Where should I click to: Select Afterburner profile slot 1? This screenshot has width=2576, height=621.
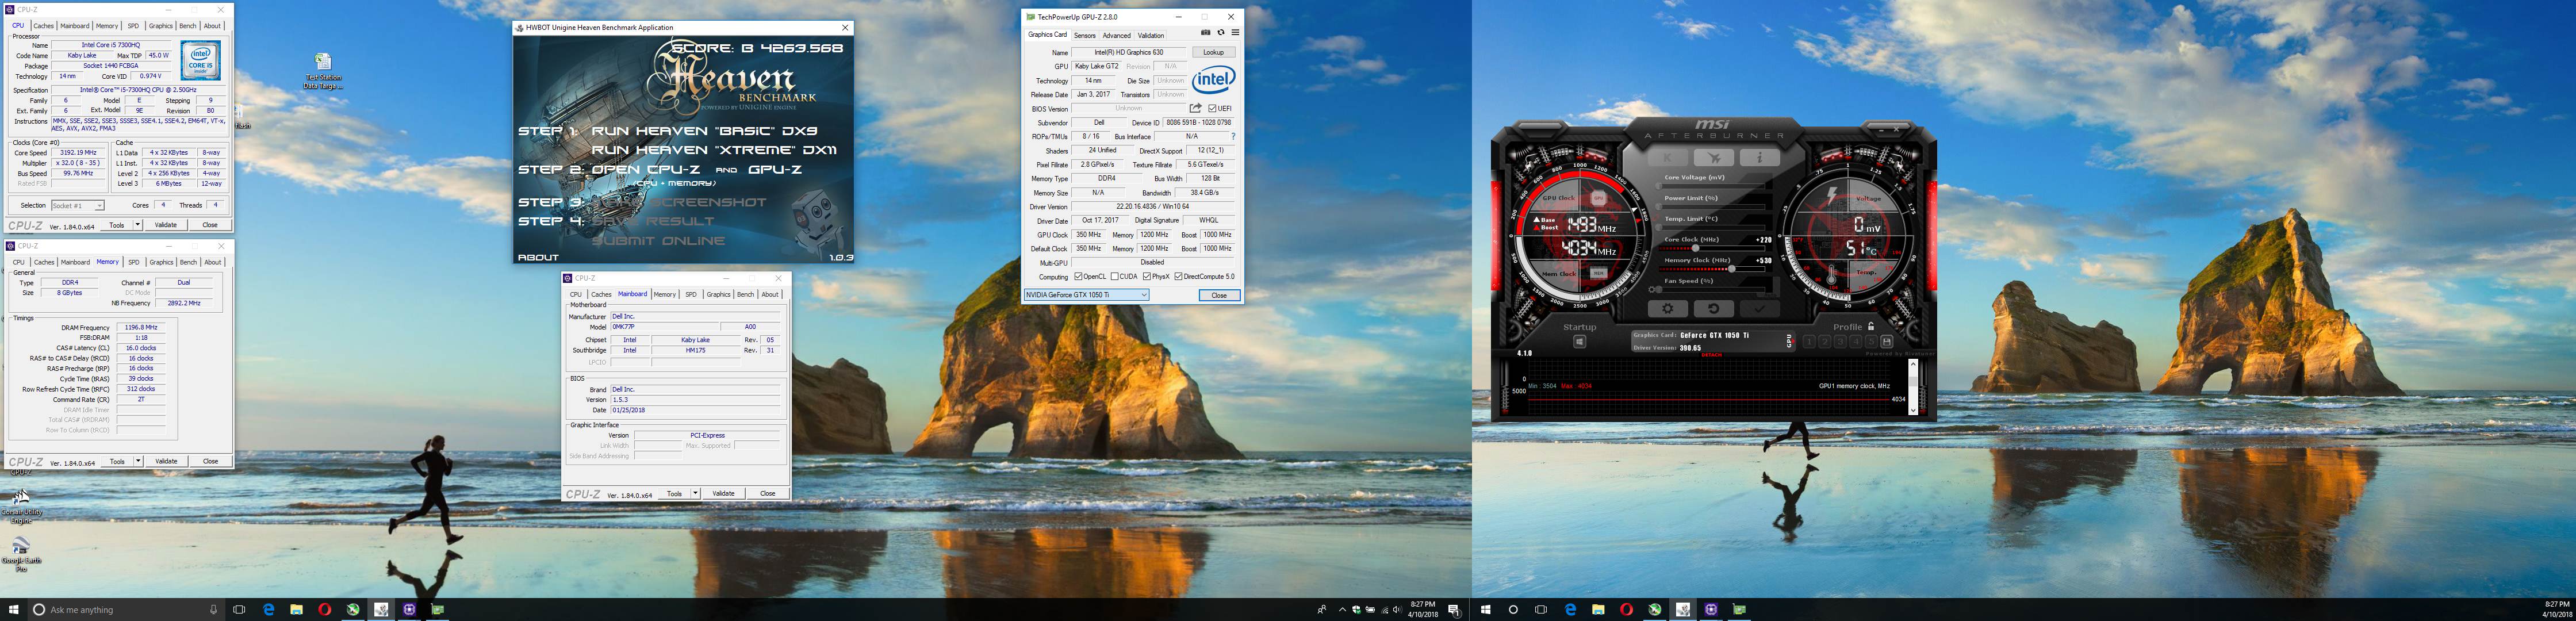tap(1809, 342)
